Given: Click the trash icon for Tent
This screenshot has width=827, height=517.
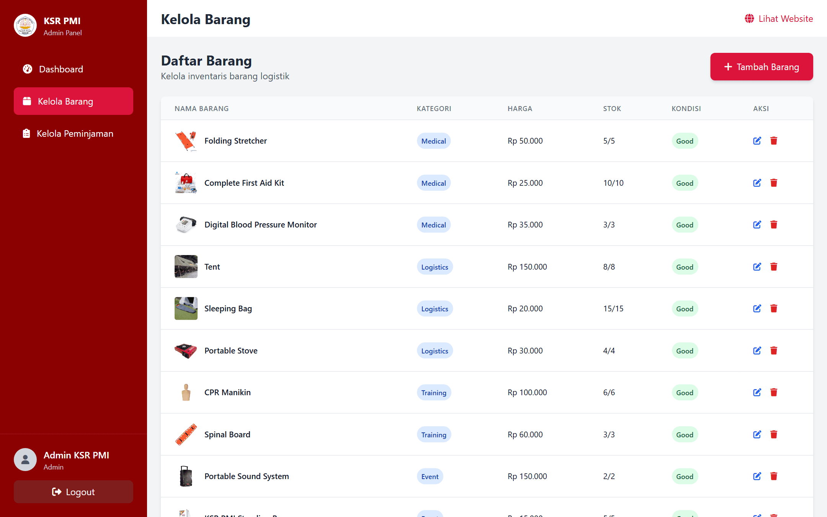Looking at the screenshot, I should [774, 267].
